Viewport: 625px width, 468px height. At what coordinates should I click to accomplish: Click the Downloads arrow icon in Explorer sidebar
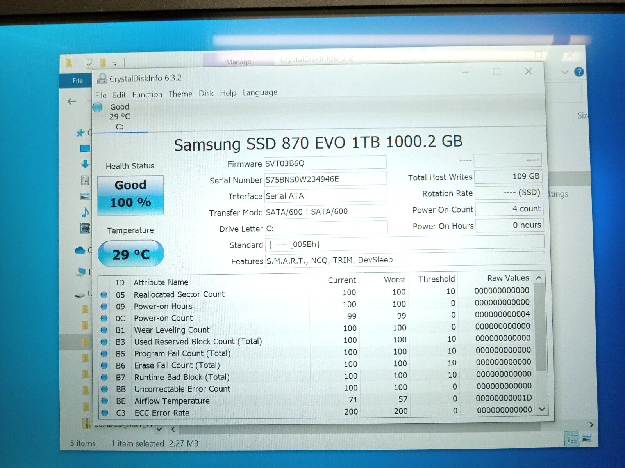click(x=85, y=164)
